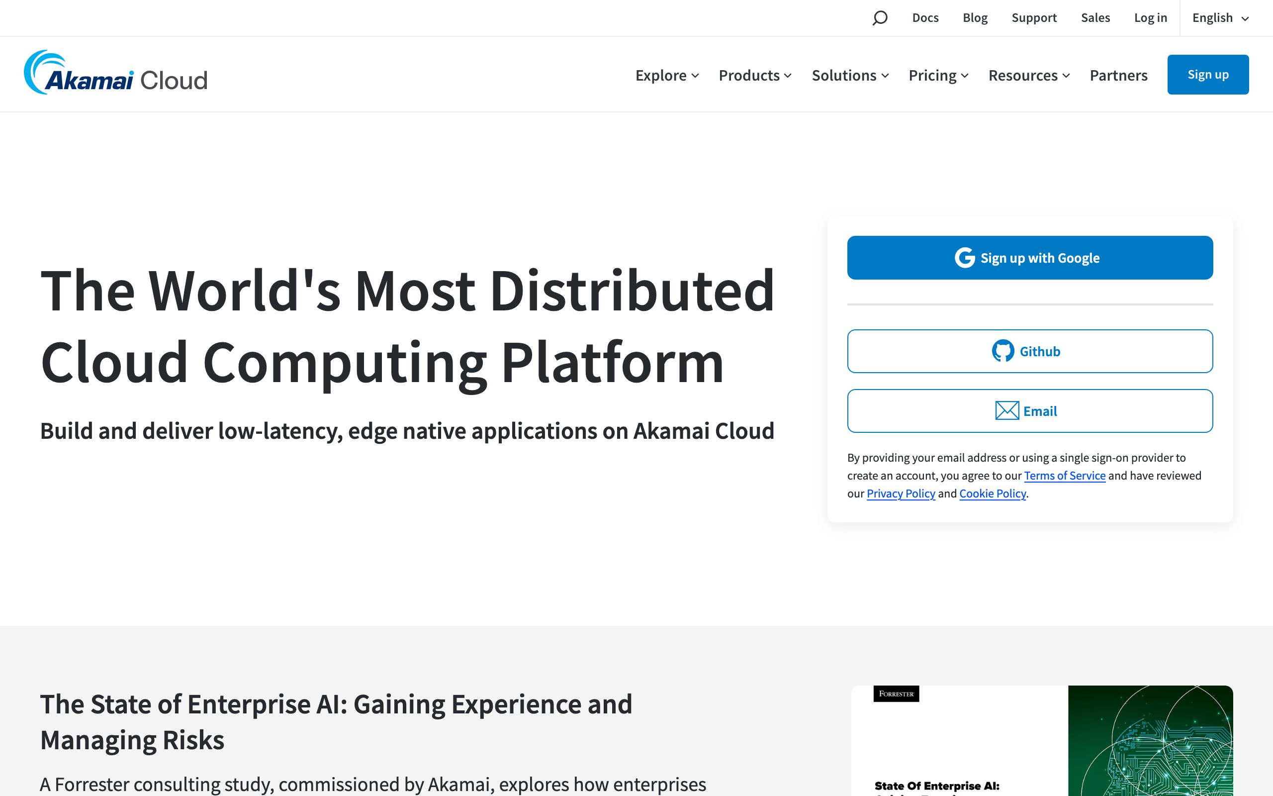Image resolution: width=1273 pixels, height=796 pixels.
Task: Click the Google G icon
Action: tap(965, 258)
